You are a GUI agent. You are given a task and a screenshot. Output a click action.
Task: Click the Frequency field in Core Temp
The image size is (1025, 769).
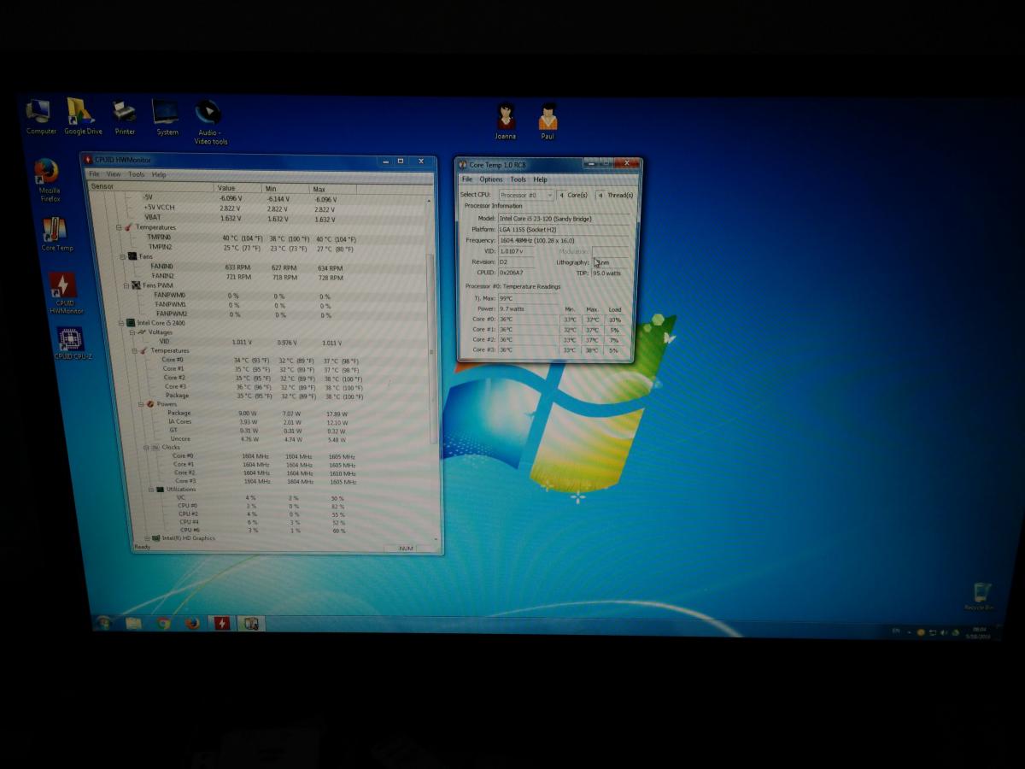point(565,241)
